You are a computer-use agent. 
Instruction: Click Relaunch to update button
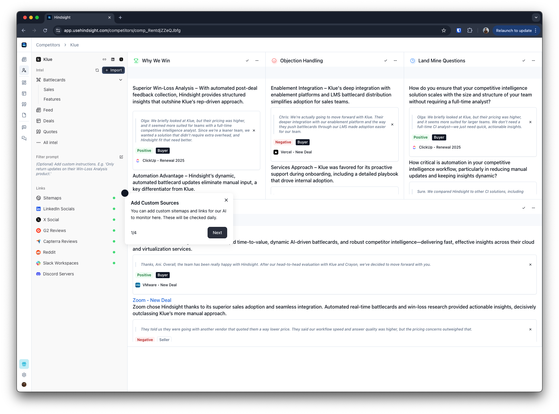516,30
